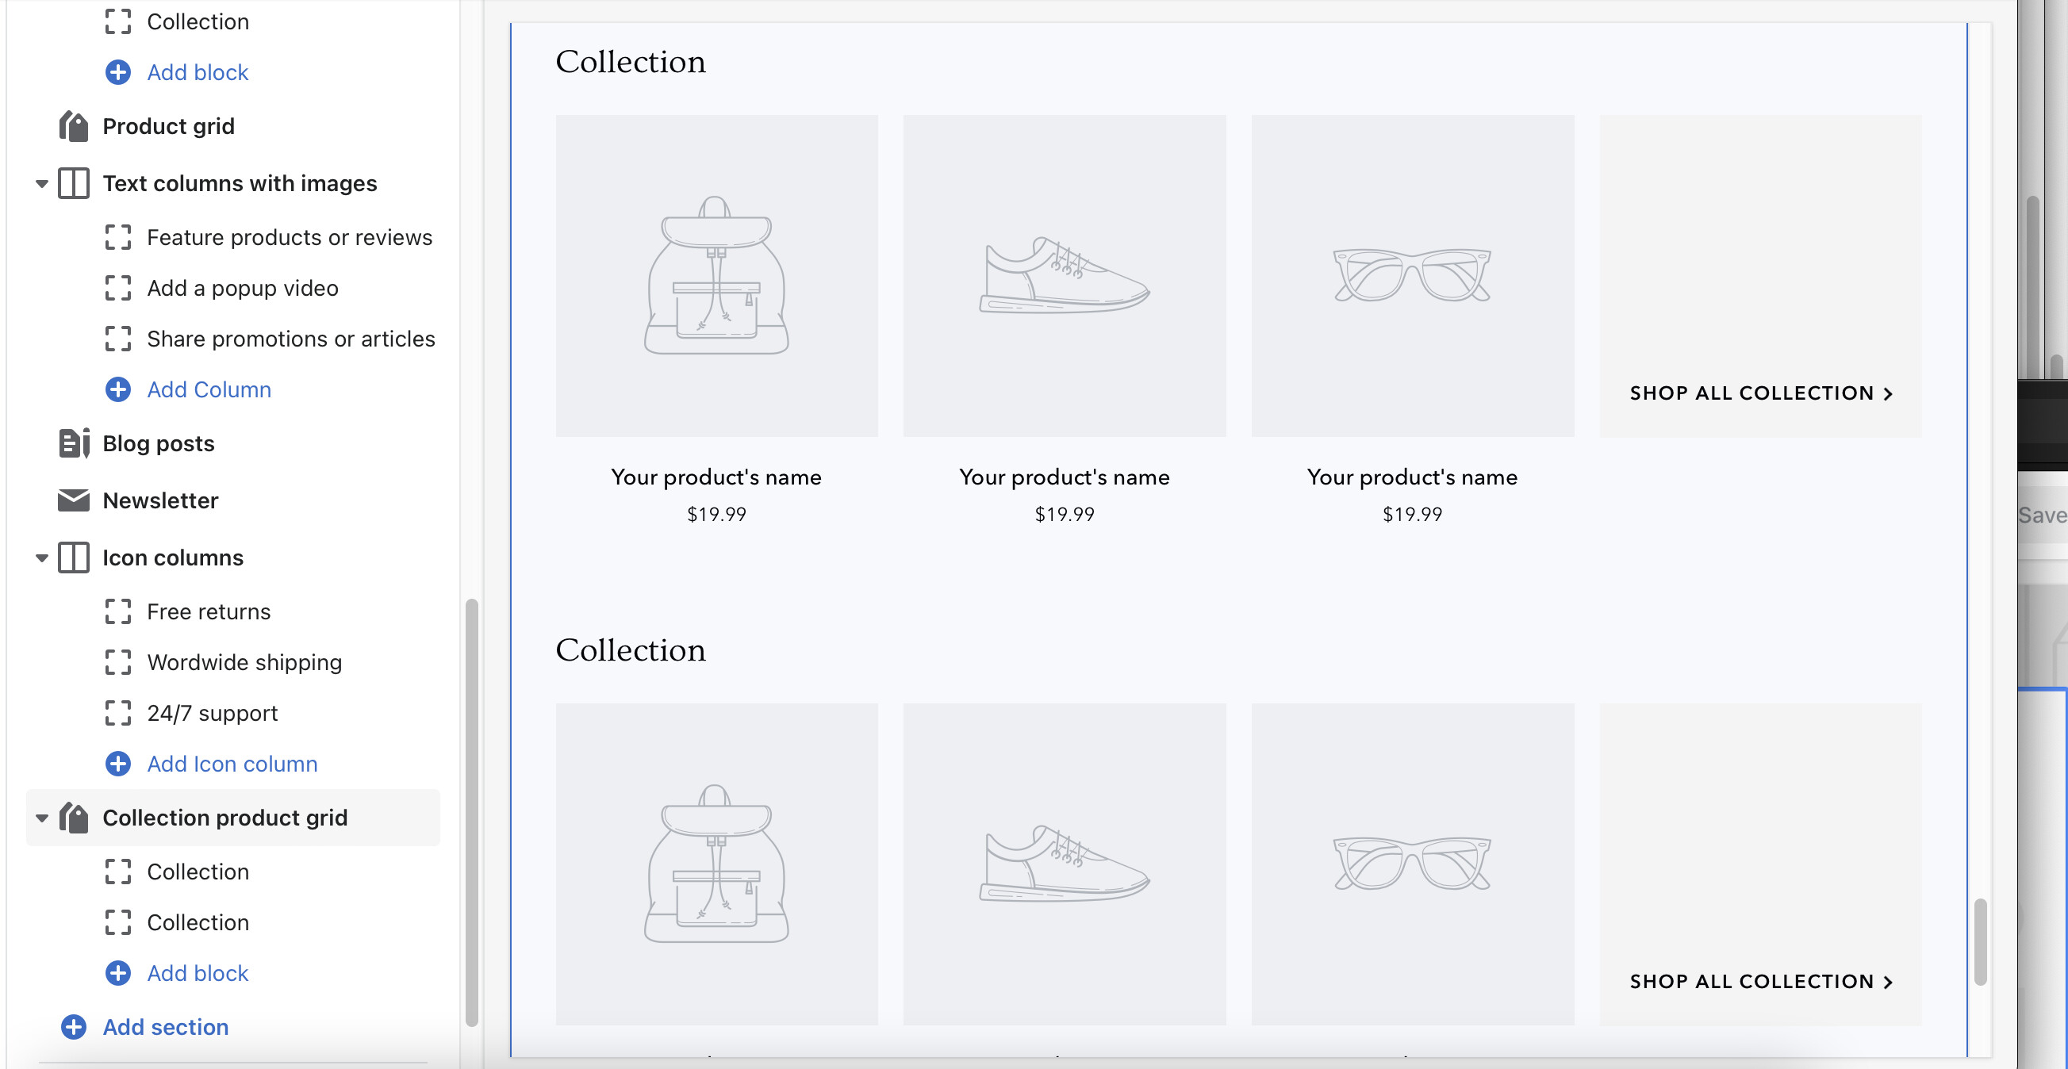This screenshot has height=1069, width=2068.
Task: Click the Product grid section tag icon
Action: 74,126
